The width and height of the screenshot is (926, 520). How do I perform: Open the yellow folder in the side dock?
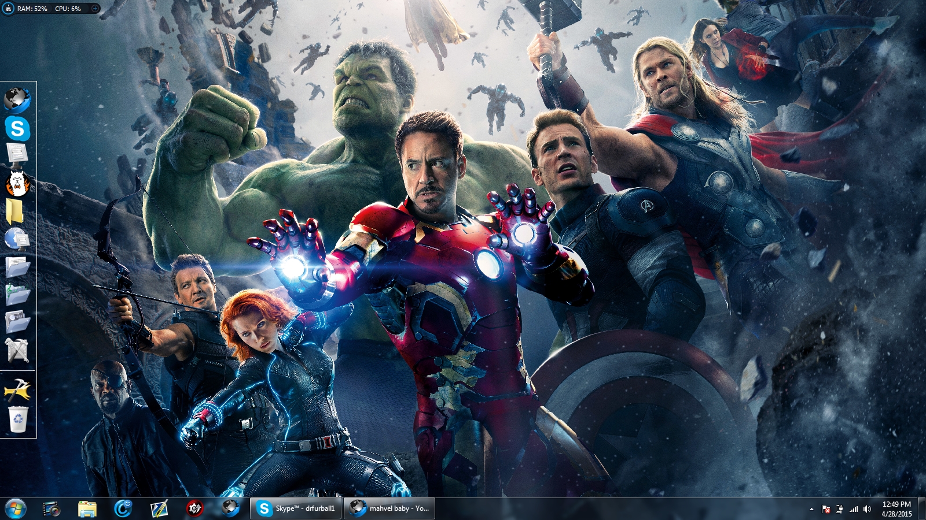coord(16,211)
